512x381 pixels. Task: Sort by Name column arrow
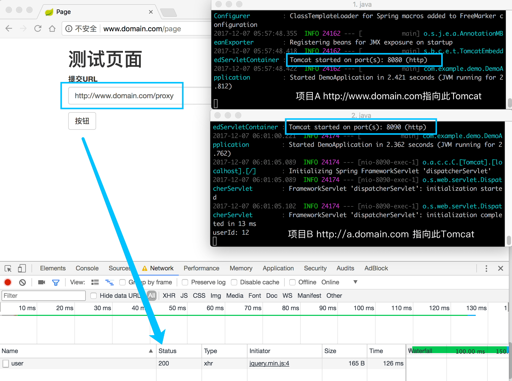point(151,351)
